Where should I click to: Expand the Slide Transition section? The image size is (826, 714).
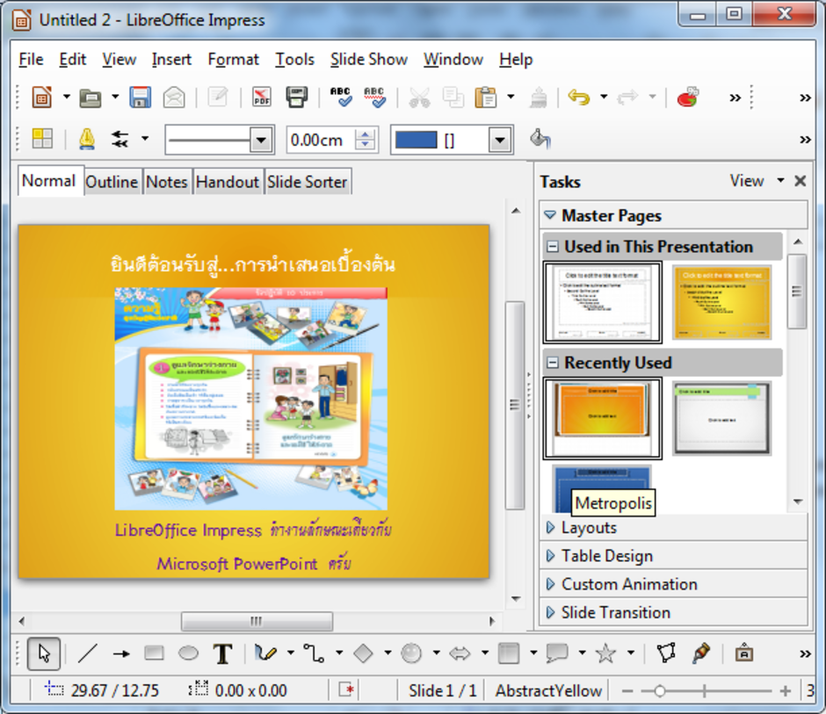coord(673,613)
